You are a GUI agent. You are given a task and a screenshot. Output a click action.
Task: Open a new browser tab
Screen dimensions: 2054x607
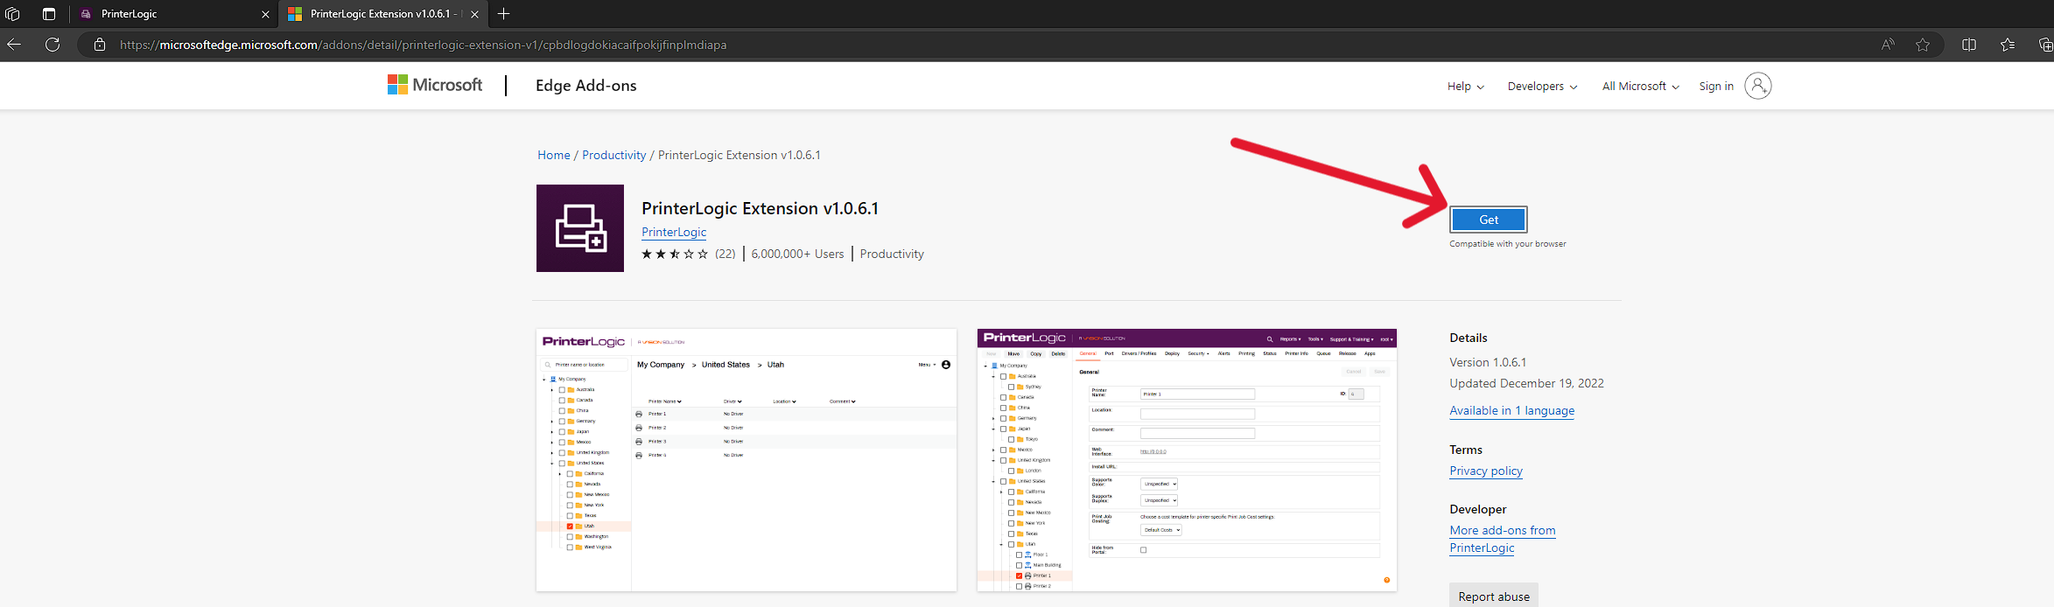pyautogui.click(x=503, y=14)
